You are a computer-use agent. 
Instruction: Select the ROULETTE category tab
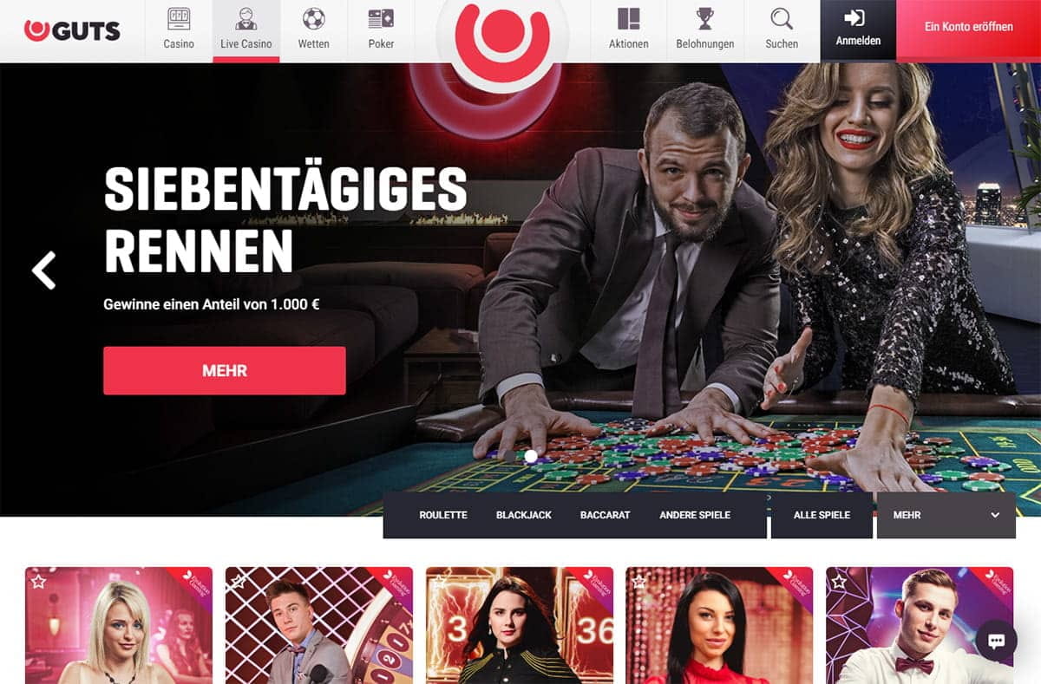point(443,515)
